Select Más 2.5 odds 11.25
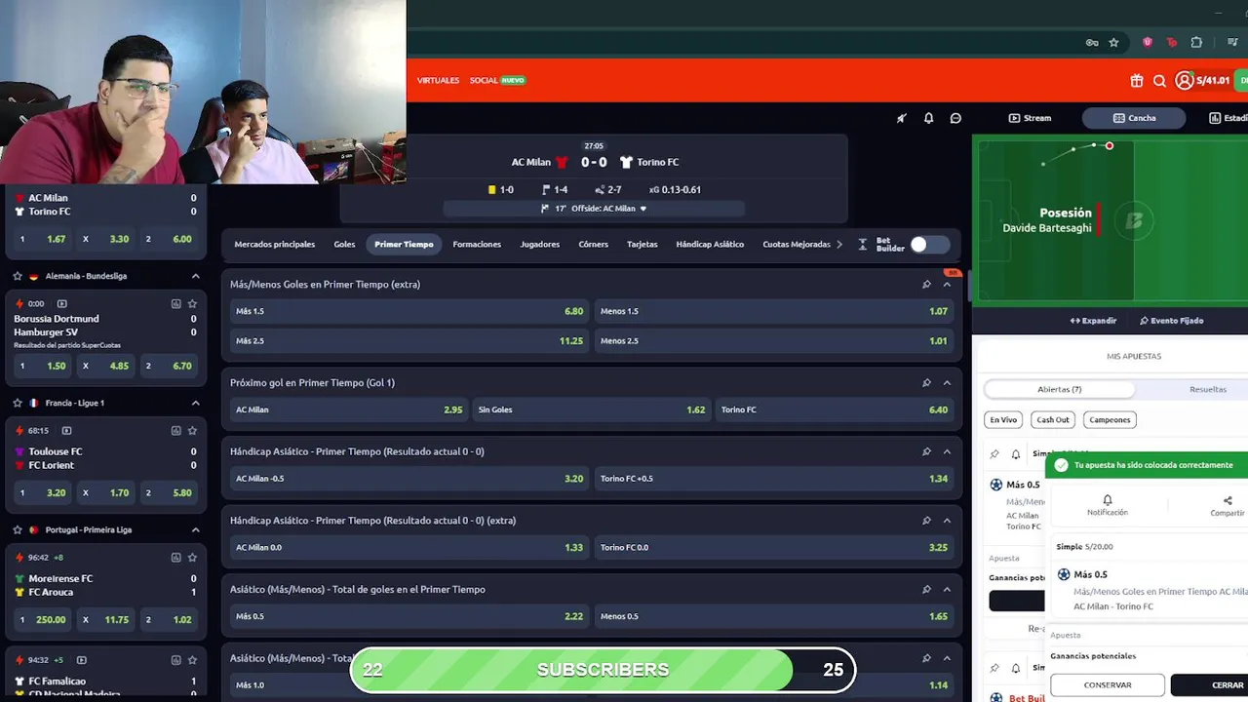This screenshot has width=1248, height=702. (x=409, y=340)
